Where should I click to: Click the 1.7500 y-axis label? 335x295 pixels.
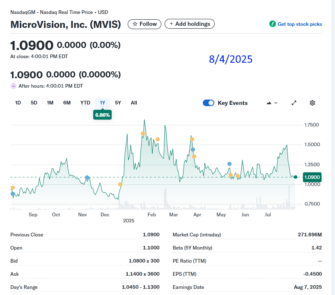point(312,125)
